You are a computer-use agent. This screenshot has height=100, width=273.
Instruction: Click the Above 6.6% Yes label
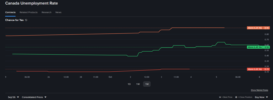(255, 69)
